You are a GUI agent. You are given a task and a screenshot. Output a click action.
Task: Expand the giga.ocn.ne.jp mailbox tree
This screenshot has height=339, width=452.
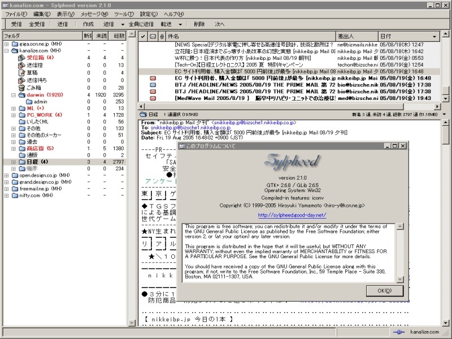(x=7, y=44)
